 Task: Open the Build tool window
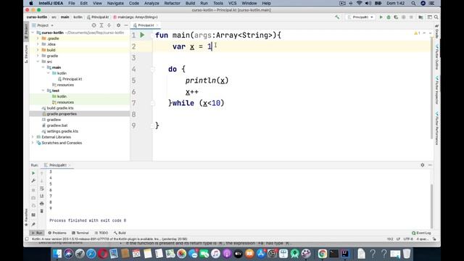pos(120,233)
